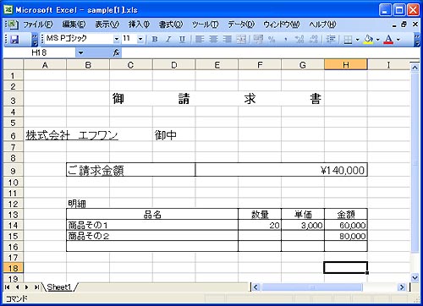Open Borders dropdown arrow
423x306 pixels.
pyautogui.click(x=357, y=40)
